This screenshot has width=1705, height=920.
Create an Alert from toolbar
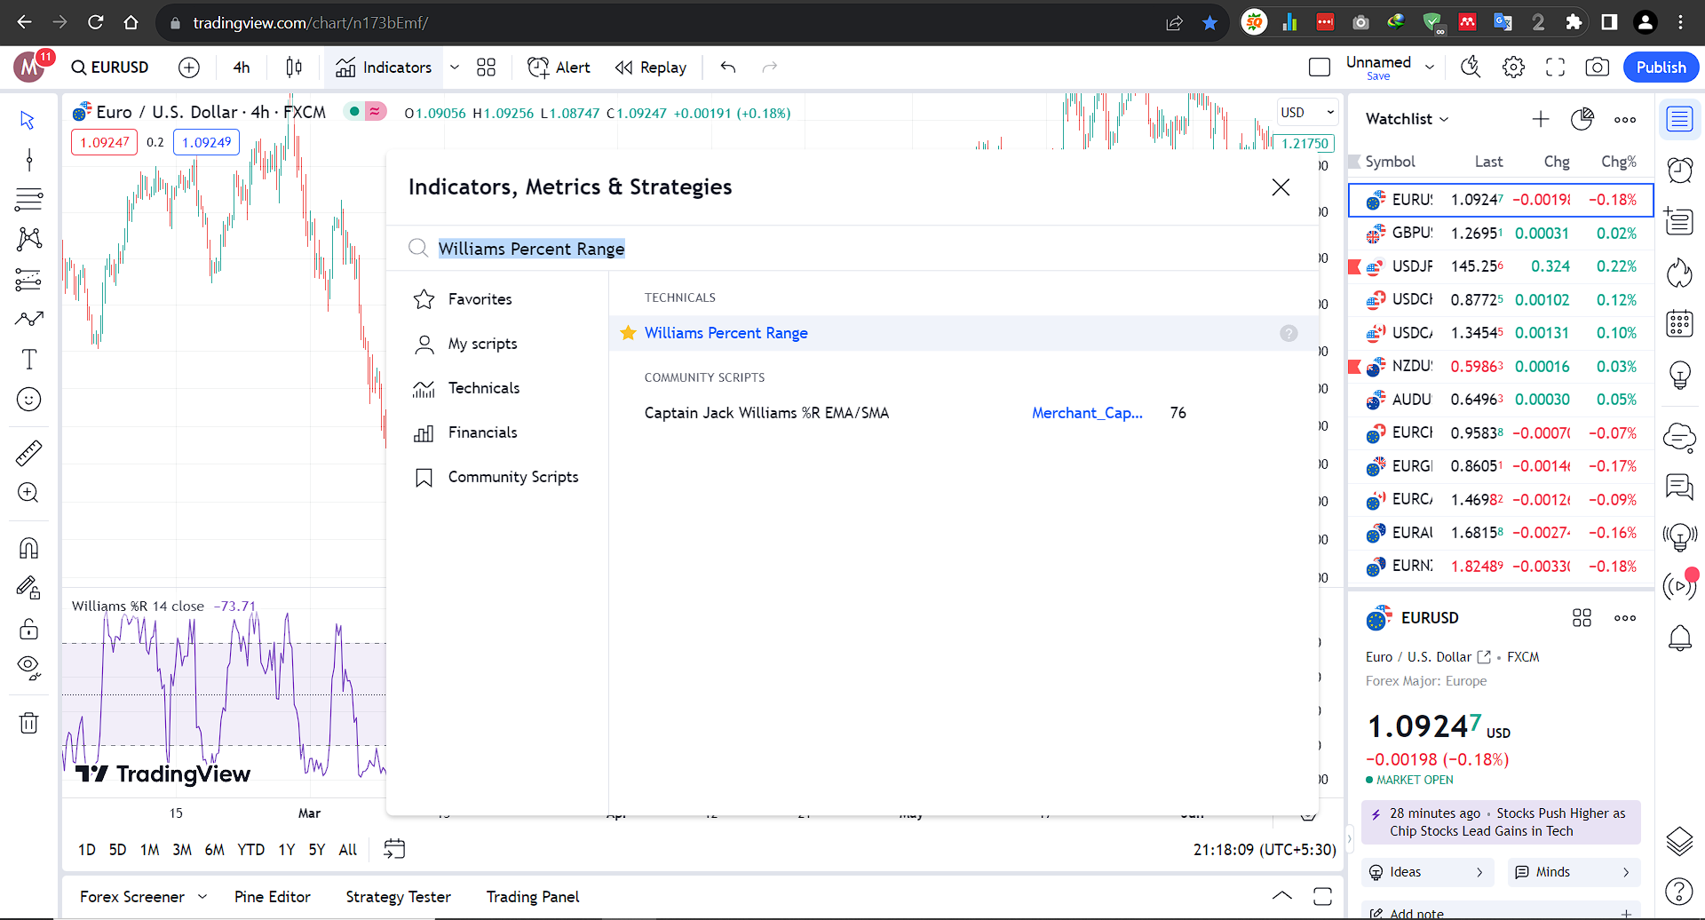tap(559, 67)
